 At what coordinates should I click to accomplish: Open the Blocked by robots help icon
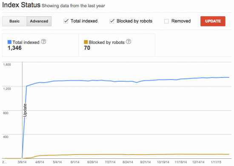click(128, 42)
